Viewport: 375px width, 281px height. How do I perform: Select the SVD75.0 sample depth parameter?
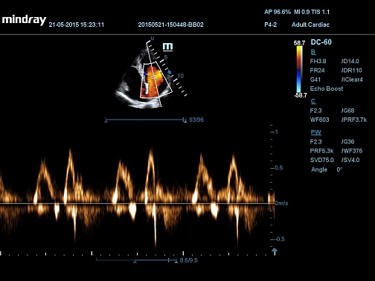[x=322, y=160]
